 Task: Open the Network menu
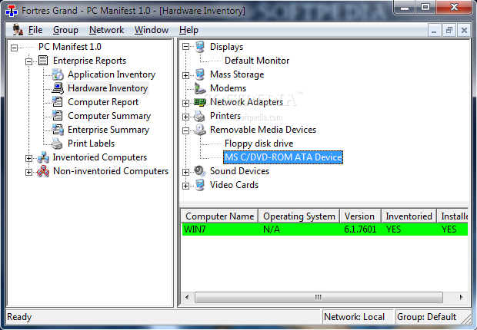coord(106,30)
